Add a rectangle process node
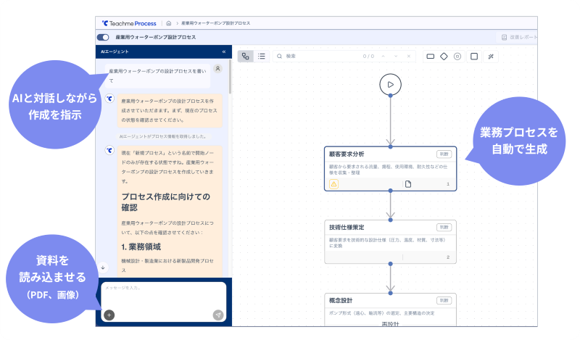 pos(430,56)
